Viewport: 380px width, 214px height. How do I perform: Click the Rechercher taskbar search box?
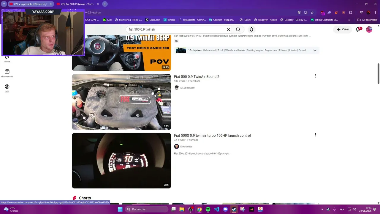[x=147, y=209]
